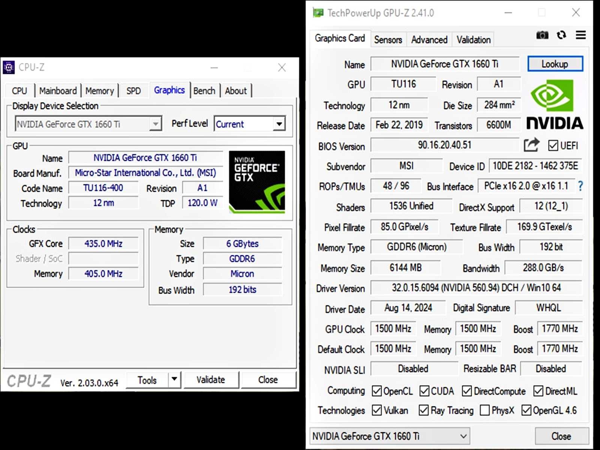
Task: Select the Graphics tab in CPU-Z
Action: pyautogui.click(x=169, y=90)
